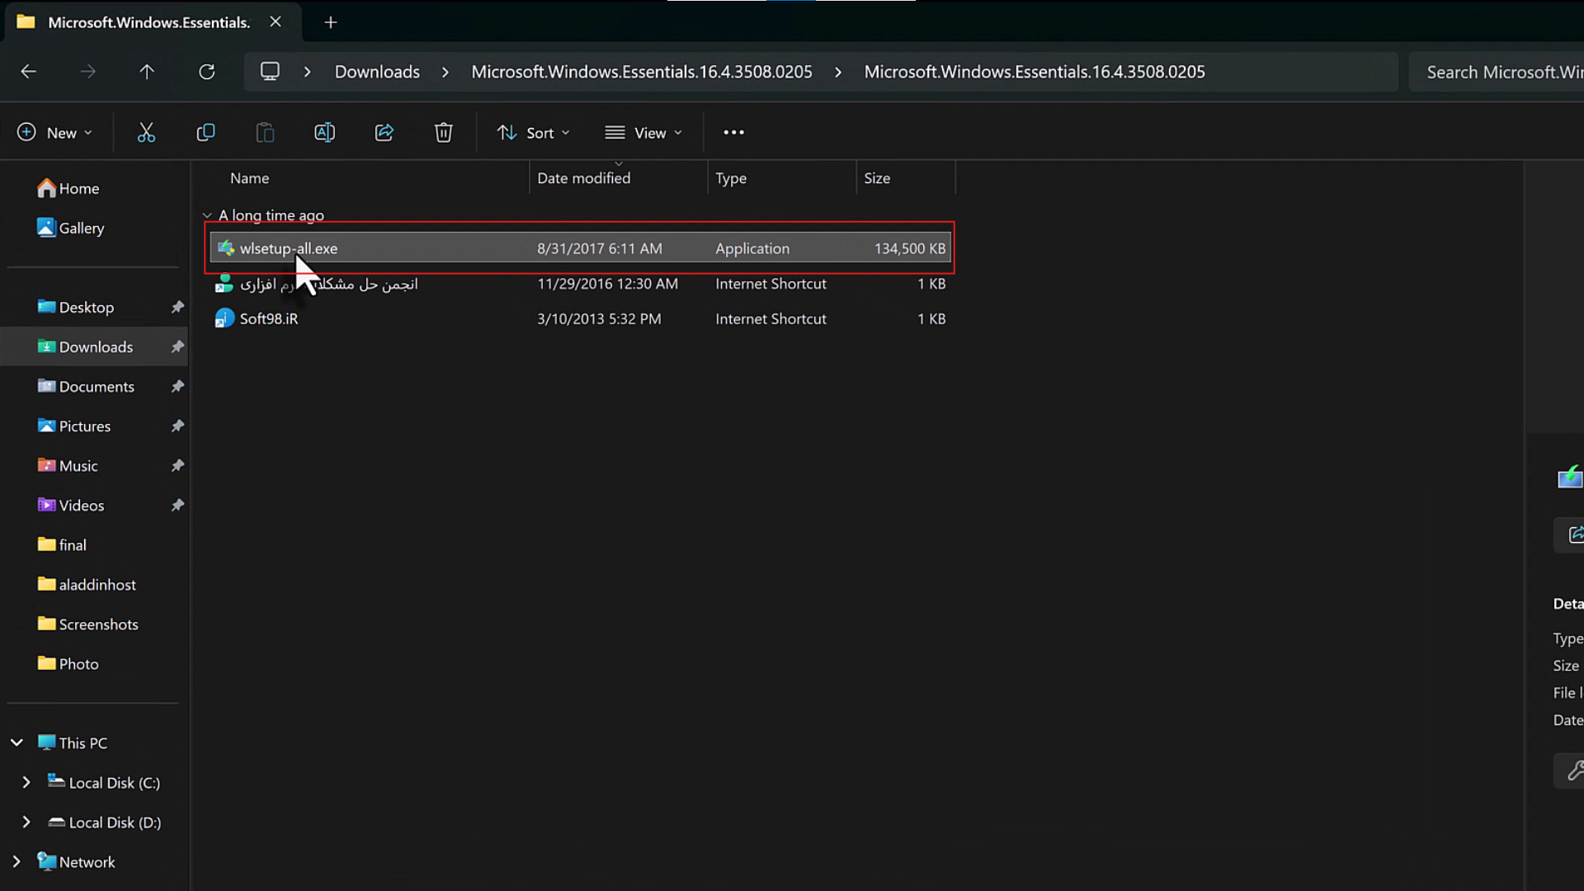The height and width of the screenshot is (891, 1584).
Task: Expand breadcrumb chevron after Downloads
Action: pyautogui.click(x=445, y=72)
